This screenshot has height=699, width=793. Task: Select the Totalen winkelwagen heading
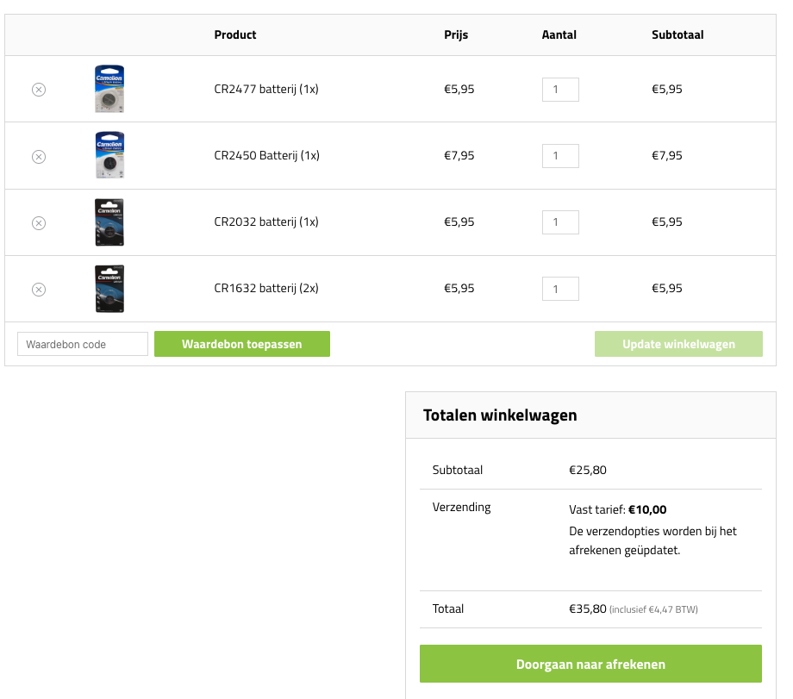click(500, 415)
